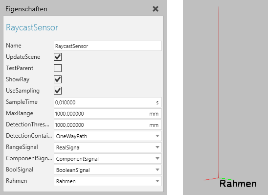Click the BoolSignal label
Screen dimensions: 268x195
pyautogui.click(x=20, y=170)
